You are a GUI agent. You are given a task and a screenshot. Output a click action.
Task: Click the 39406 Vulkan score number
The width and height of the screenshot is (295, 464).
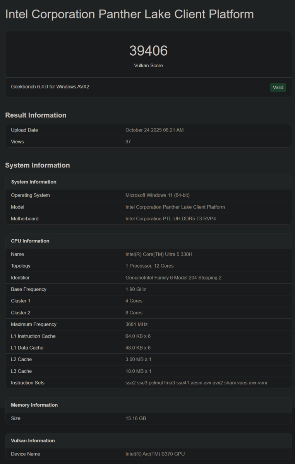pyautogui.click(x=148, y=51)
